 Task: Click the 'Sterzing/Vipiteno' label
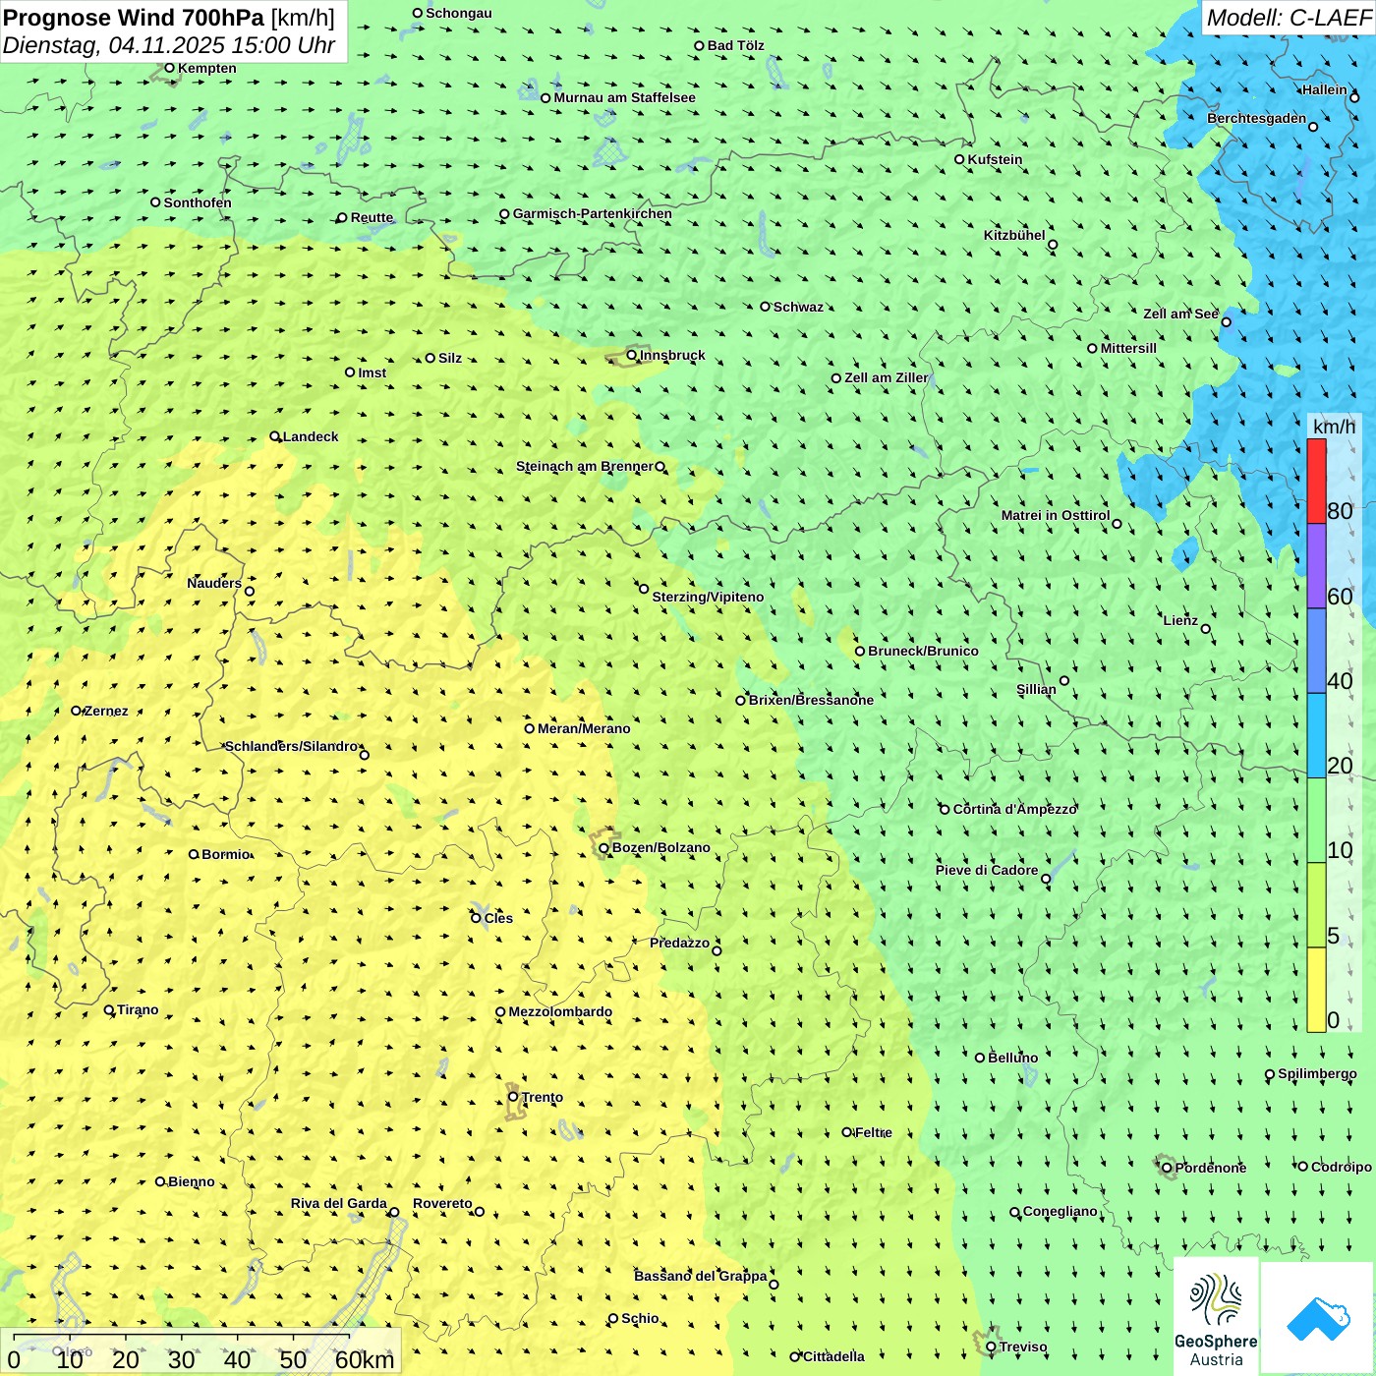708,597
